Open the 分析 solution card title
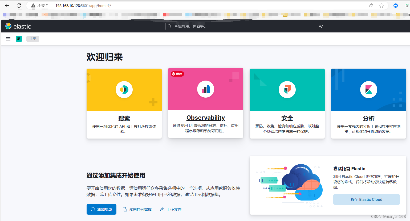 tap(369, 118)
